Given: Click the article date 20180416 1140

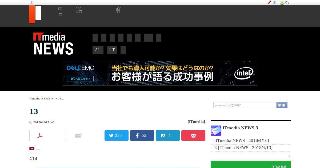Looking at the screenshot, I should (x=44, y=122).
